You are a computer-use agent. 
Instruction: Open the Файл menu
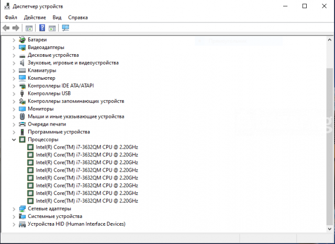click(x=11, y=17)
